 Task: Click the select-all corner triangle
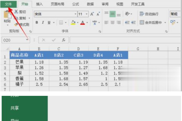(x=7, y=49)
